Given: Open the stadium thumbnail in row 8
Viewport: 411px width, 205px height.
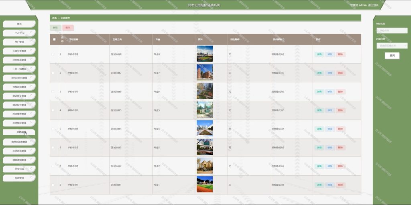Looking at the screenshot, I should coord(205,184).
